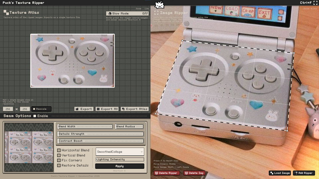Click the ripper's bottom-right corner handle
Screen dimensions: 319x179
[287, 131]
